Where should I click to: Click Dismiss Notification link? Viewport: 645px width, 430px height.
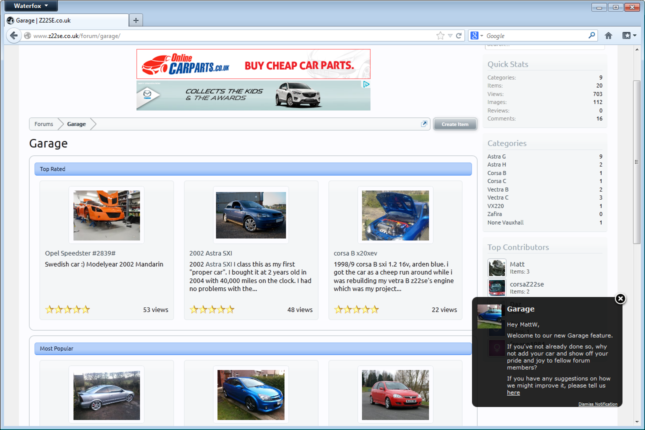597,404
